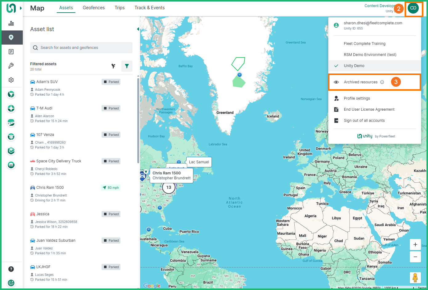Switch to the Geofences tab
Screen dimensions: 428x290
(x=94, y=8)
